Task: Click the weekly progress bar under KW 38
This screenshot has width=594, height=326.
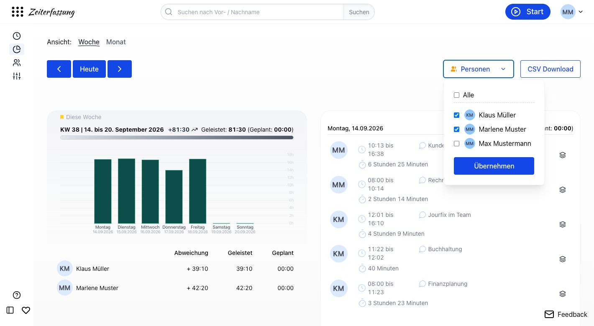Action: pyautogui.click(x=177, y=138)
